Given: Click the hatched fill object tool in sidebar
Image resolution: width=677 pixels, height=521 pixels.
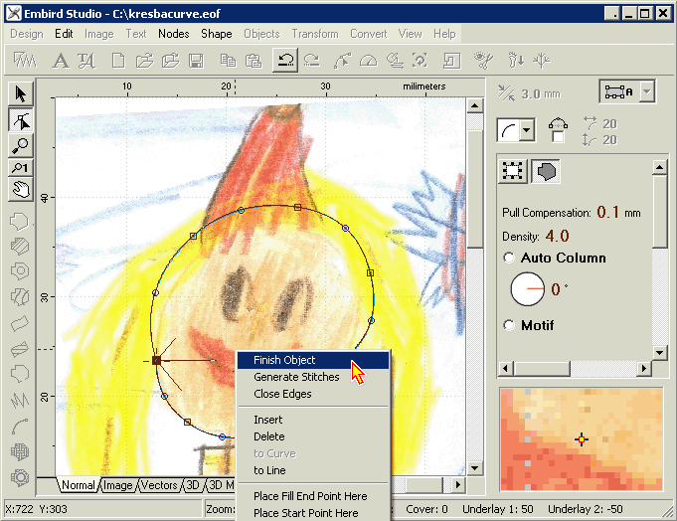Looking at the screenshot, I should pos(20,246).
